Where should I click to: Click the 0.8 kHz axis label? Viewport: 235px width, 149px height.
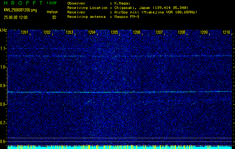click(3, 104)
